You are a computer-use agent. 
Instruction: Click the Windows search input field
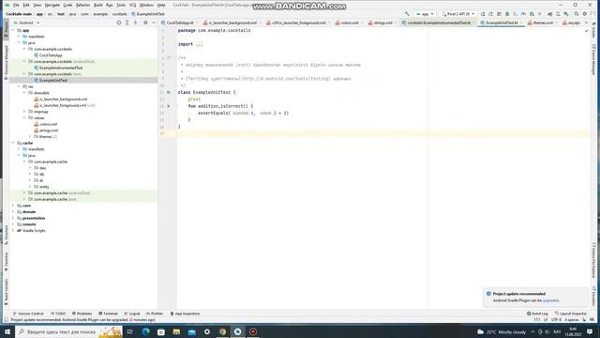[x=68, y=331]
